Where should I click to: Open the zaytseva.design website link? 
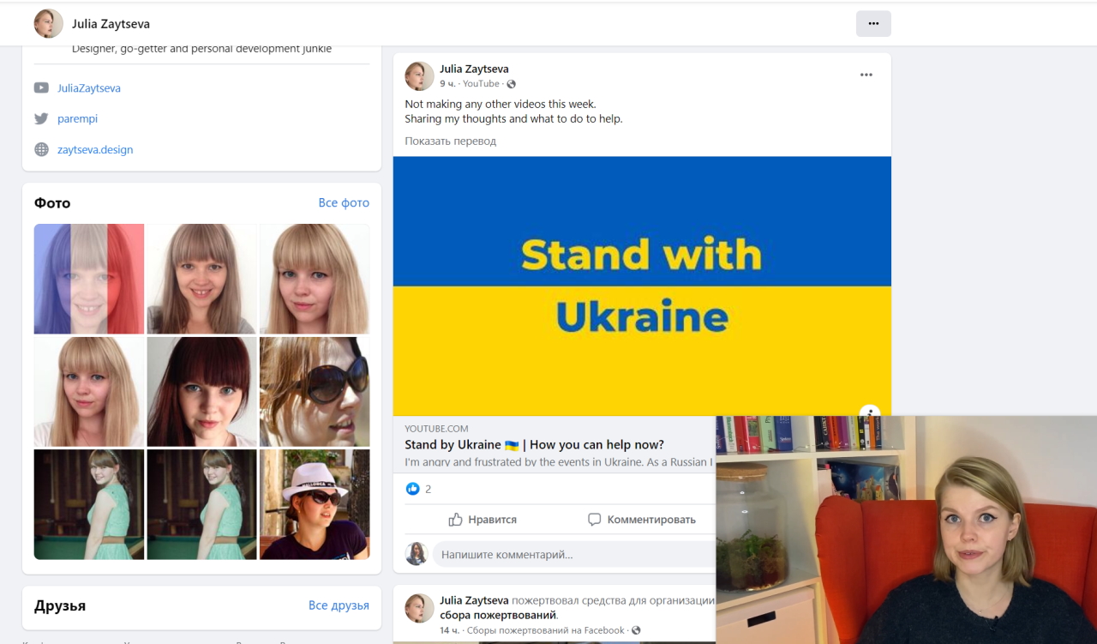pos(95,149)
